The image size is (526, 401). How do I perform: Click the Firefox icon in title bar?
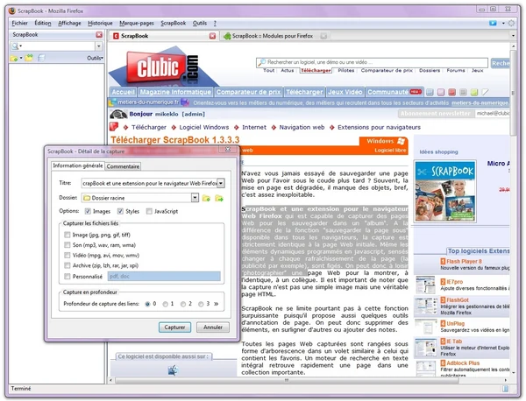(x=11, y=11)
